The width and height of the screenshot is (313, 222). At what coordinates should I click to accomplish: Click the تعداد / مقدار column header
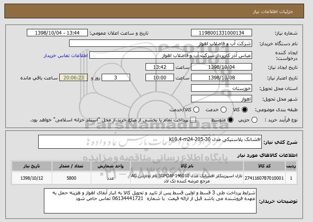72,166
